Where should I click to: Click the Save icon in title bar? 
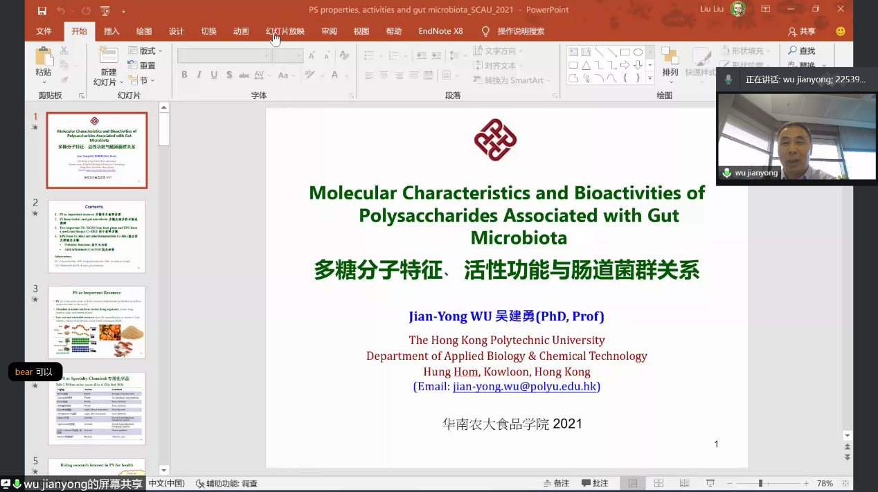tap(42, 10)
